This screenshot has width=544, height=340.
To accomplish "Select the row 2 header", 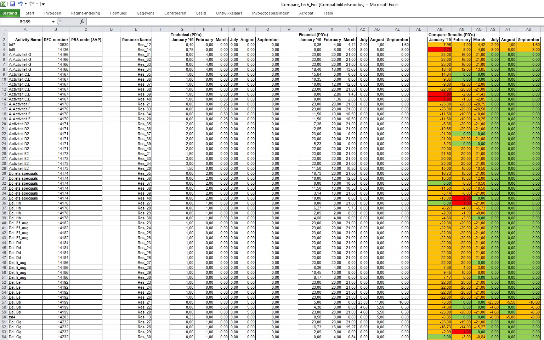I will [x=4, y=40].
